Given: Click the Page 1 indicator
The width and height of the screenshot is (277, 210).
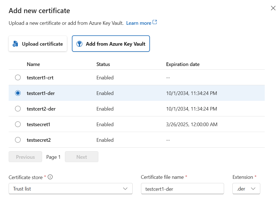Looking at the screenshot, I should (53, 157).
